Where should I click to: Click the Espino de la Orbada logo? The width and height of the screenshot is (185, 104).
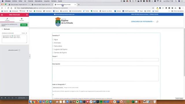64,22
